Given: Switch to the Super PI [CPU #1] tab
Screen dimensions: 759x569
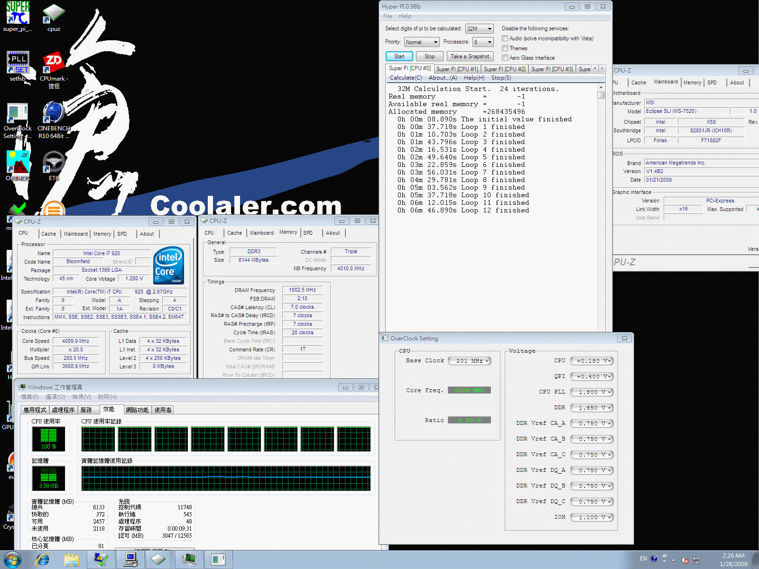Looking at the screenshot, I should 457,69.
